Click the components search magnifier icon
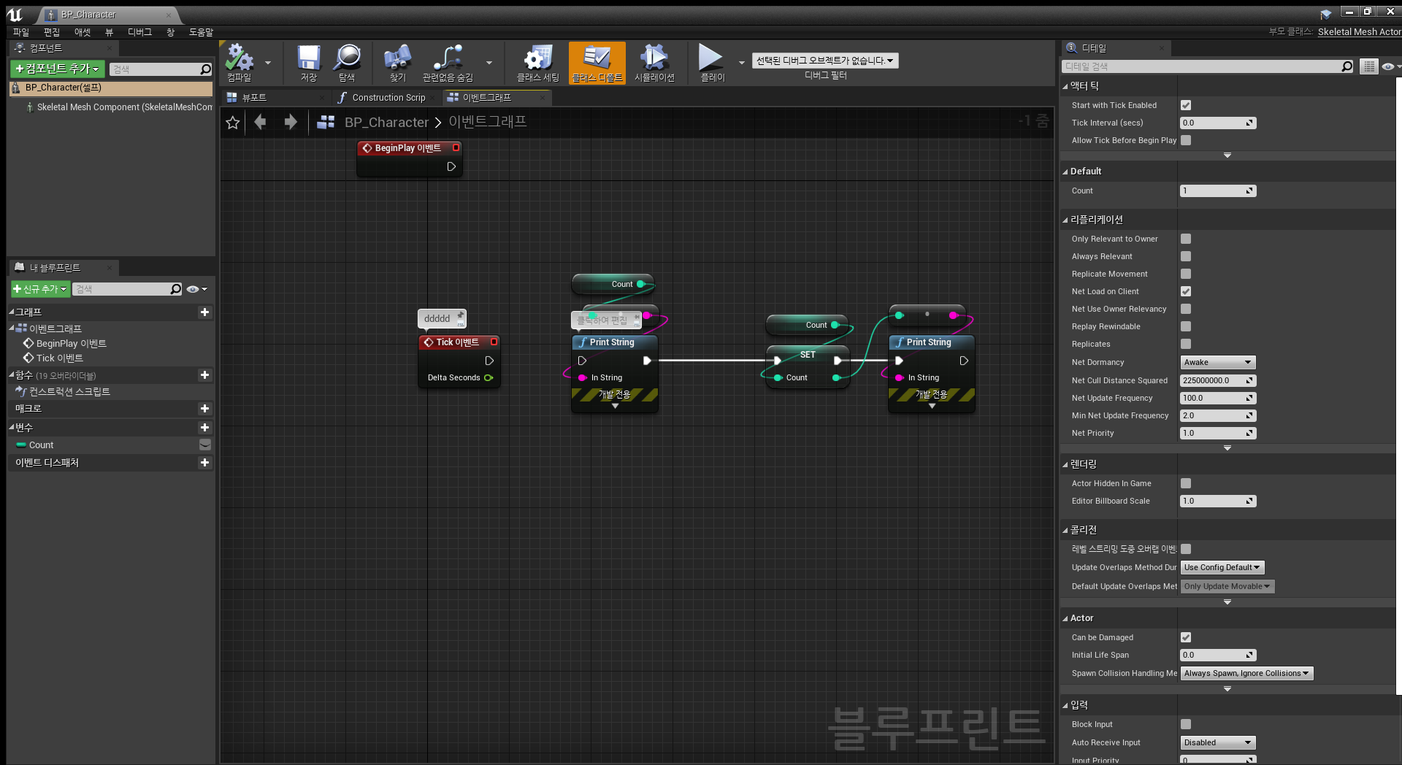This screenshot has width=1402, height=765. click(205, 69)
